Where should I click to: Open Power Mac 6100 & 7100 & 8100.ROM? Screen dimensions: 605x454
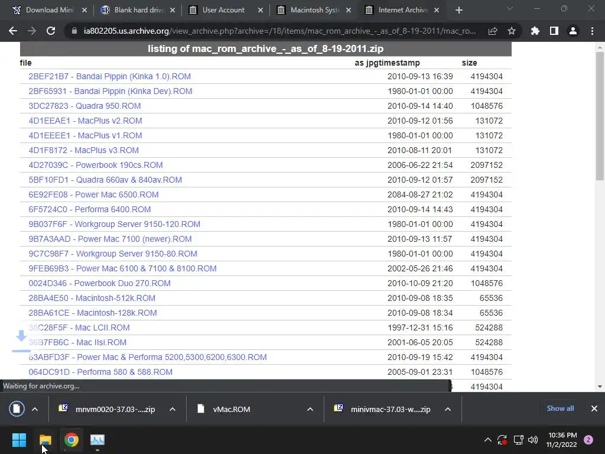(122, 268)
